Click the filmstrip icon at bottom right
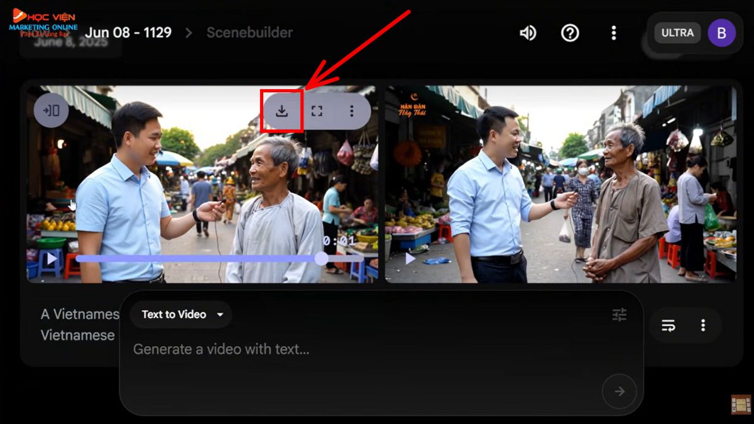 tap(741, 404)
